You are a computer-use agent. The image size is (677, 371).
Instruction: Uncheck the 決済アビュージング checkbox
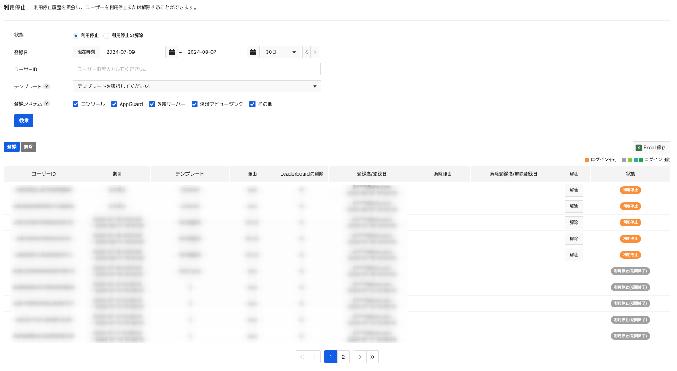coord(195,104)
